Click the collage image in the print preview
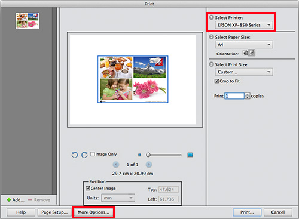Viewport: 299px width, 219px height. pyautogui.click(x=133, y=79)
